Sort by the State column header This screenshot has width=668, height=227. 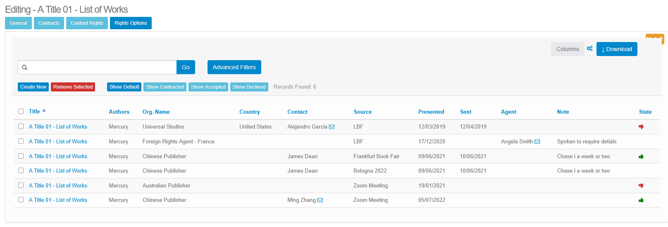click(645, 112)
